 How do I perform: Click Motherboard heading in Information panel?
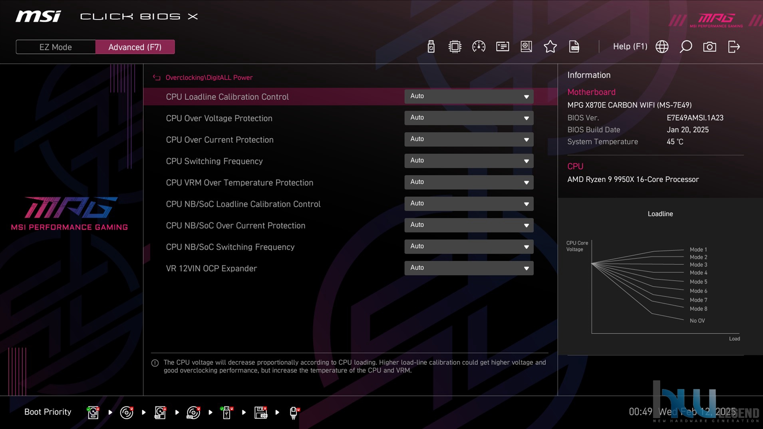click(x=591, y=92)
